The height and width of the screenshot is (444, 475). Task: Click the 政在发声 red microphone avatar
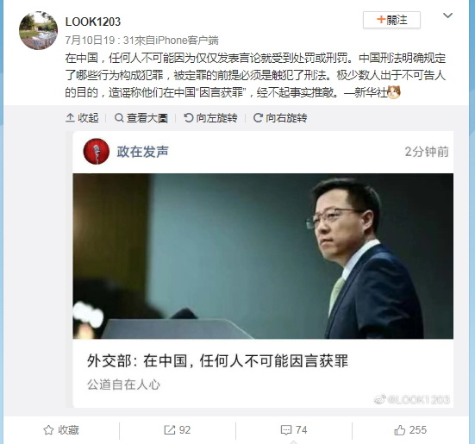[97, 152]
